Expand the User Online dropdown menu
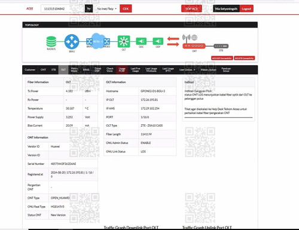This screenshot has height=230, width=299. pos(187,70)
